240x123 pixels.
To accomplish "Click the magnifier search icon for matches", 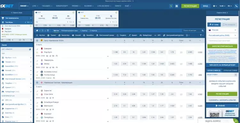I will click(x=203, y=31).
